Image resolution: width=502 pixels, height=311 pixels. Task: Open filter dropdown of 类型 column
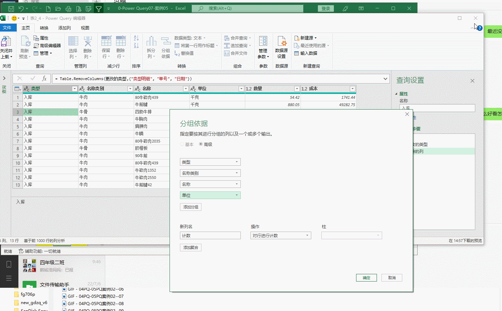coord(74,89)
